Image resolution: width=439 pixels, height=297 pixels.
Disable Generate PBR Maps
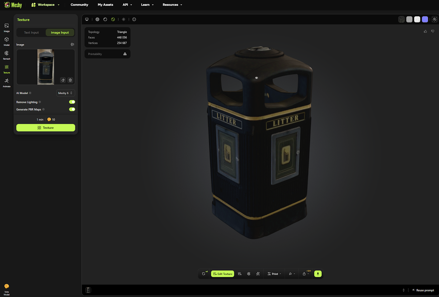pyautogui.click(x=72, y=109)
